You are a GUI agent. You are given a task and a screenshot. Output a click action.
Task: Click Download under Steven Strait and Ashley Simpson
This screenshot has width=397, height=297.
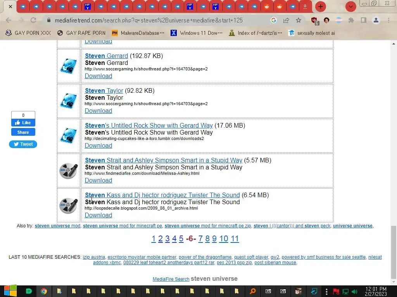98,181
